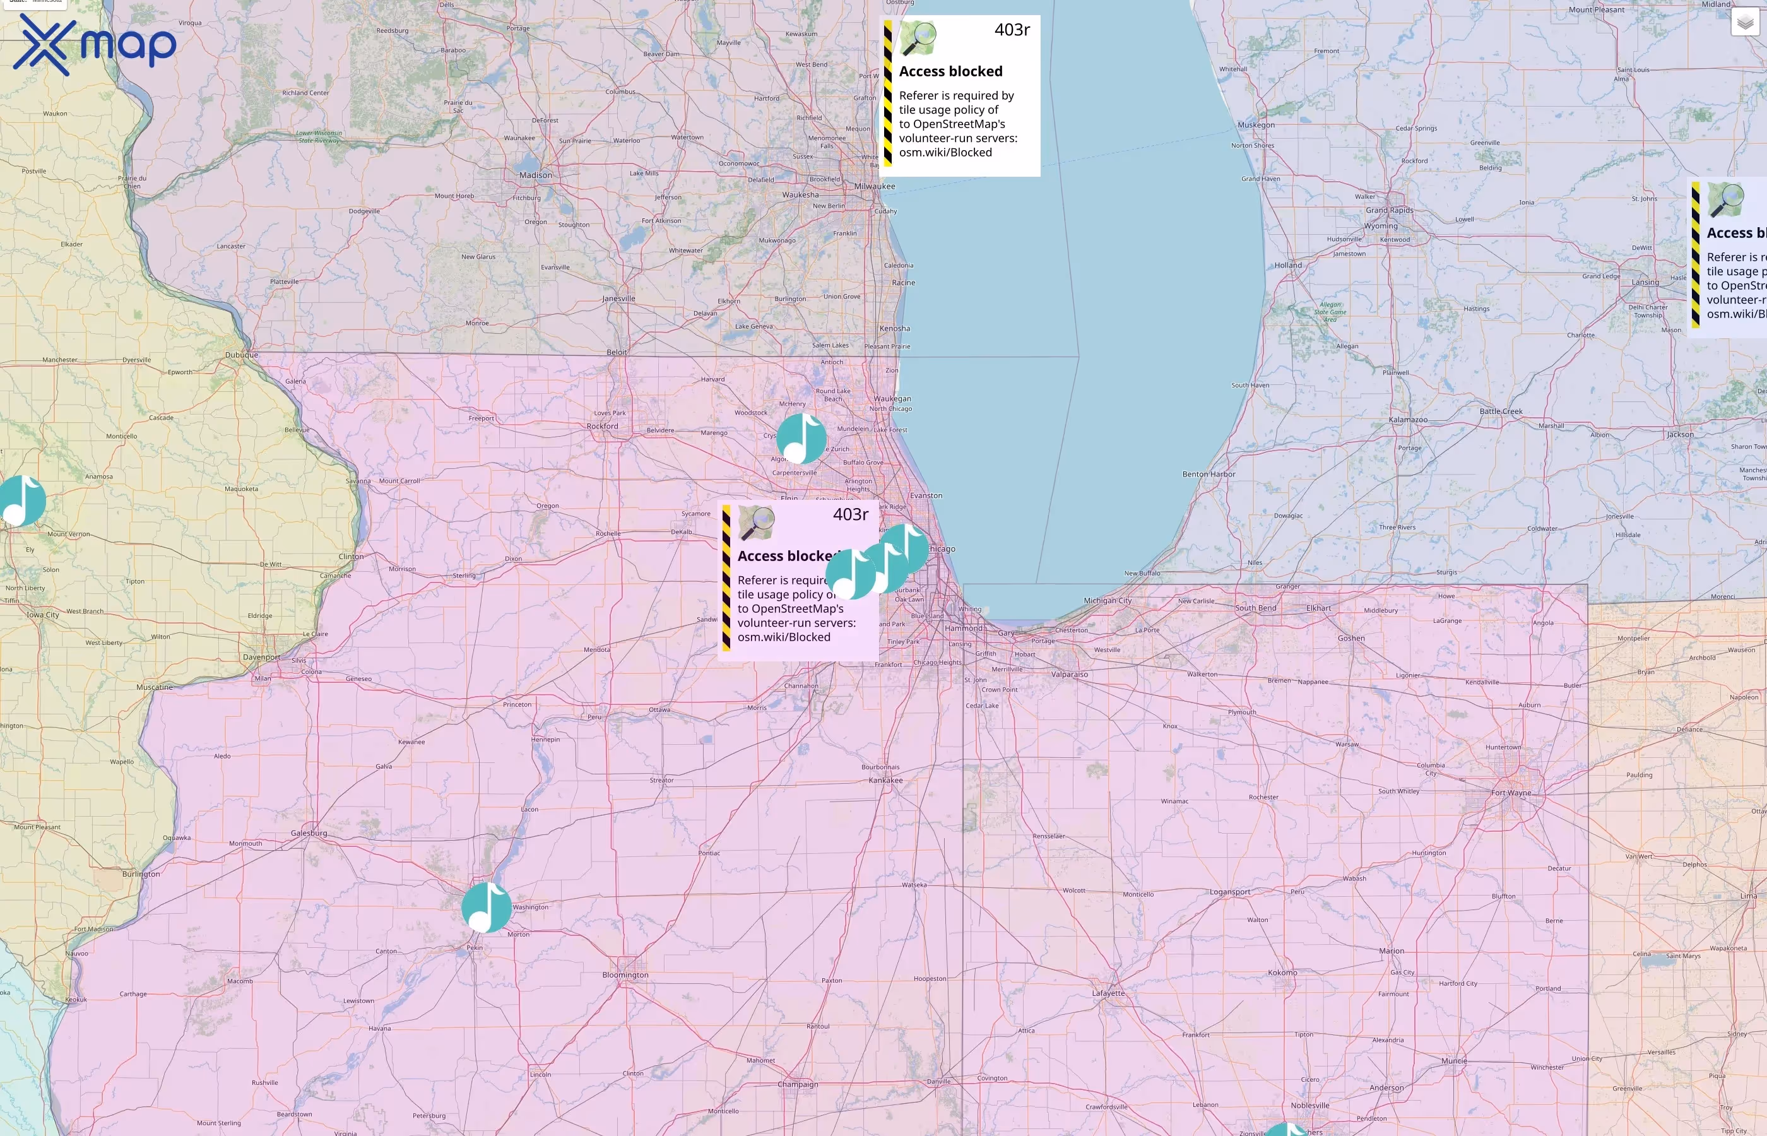The image size is (1767, 1136).
Task: Click the Davenport city label
Action: (x=262, y=657)
